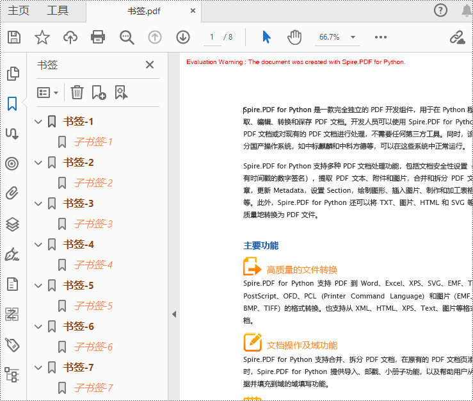Open the structure tree panel icon
Screen dimensions: 473x401
[x=12, y=375]
